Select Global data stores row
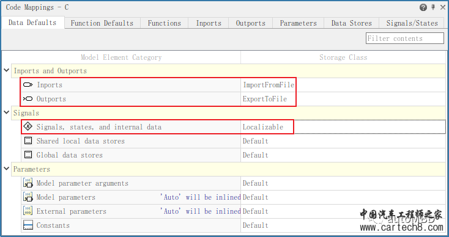The height and width of the screenshot is (237, 449). 70,155
